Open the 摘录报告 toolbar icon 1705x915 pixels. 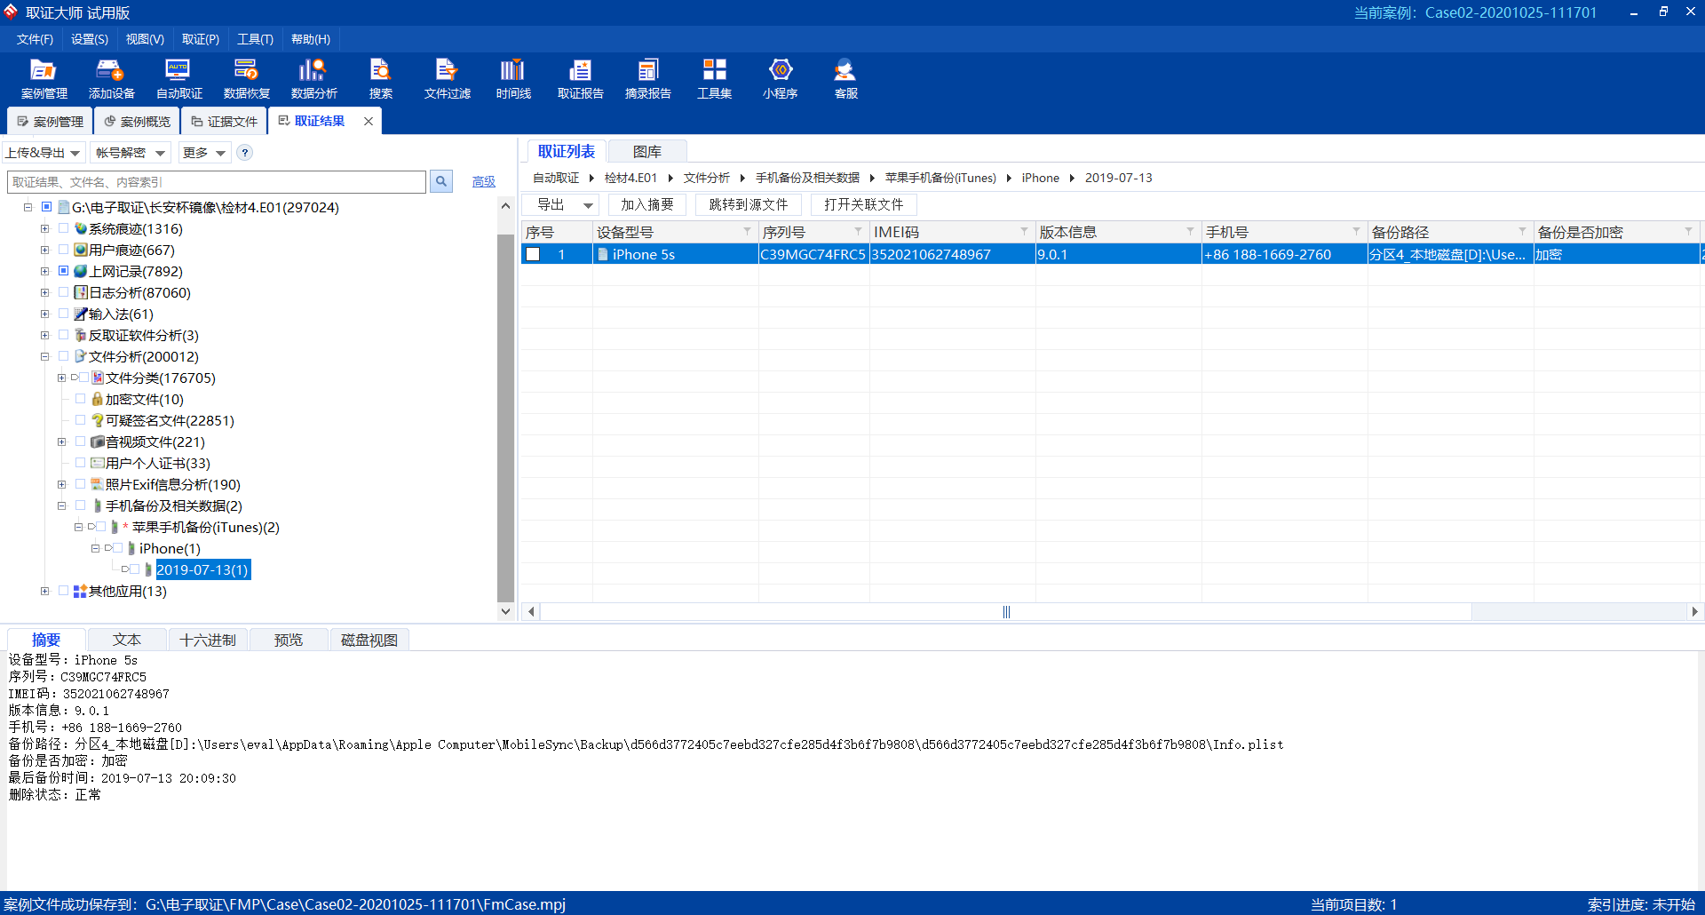647,78
